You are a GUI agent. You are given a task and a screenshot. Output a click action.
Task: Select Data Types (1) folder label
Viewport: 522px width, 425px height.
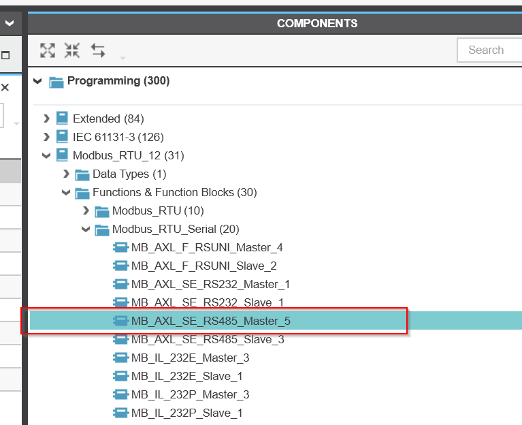pyautogui.click(x=129, y=174)
